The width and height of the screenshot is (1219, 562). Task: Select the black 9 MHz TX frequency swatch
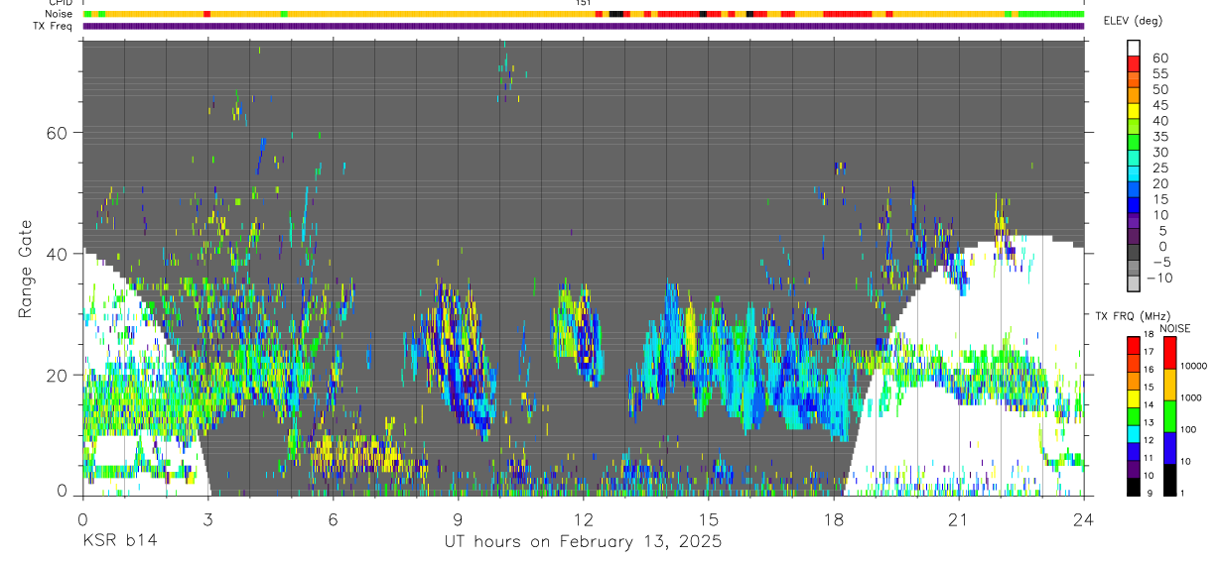[1134, 486]
